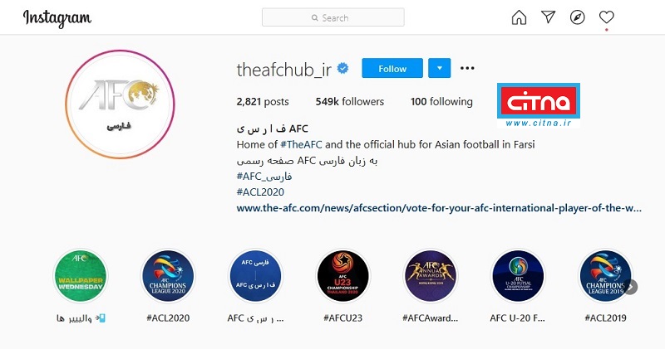Open the Explore compass icon

pos(577,17)
